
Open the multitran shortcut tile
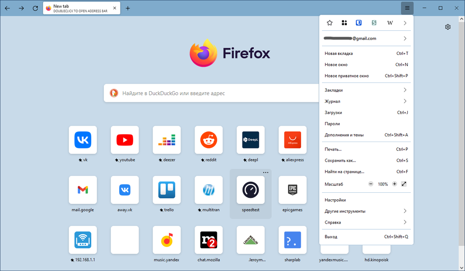tap(209, 190)
